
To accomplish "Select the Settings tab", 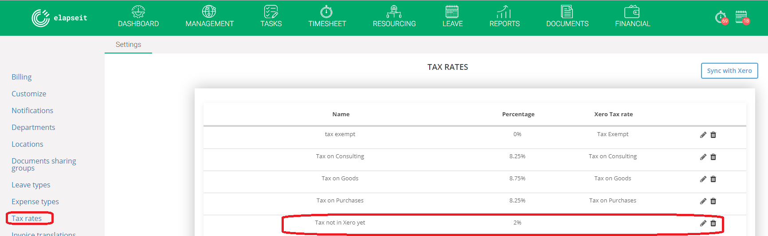I will coord(128,45).
